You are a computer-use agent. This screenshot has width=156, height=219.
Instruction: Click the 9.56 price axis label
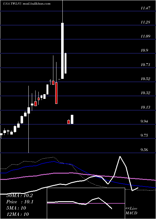(144, 150)
